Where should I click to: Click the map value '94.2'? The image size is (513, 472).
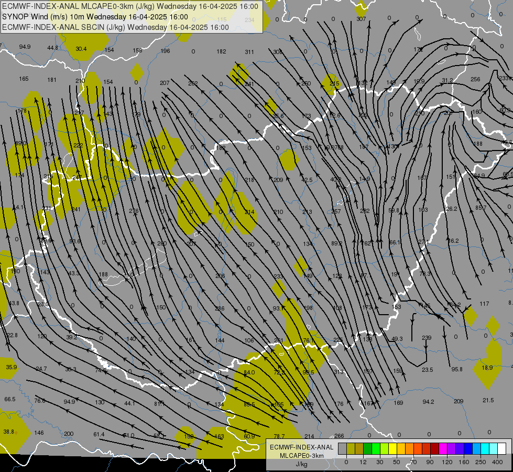point(429,402)
